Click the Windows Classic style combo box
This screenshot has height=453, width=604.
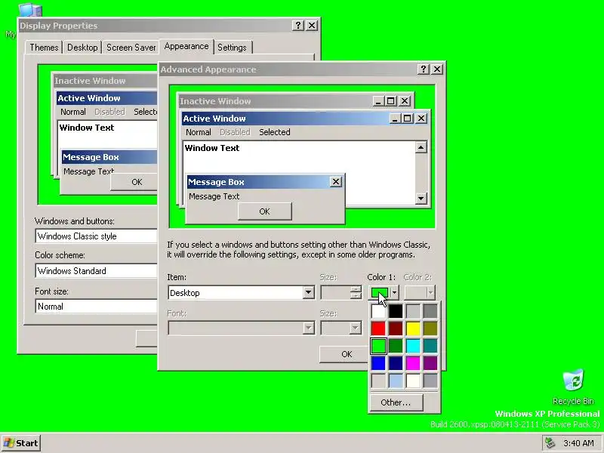(97, 236)
